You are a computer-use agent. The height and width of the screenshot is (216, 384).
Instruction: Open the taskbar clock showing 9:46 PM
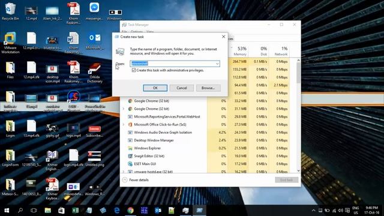click(x=371, y=211)
